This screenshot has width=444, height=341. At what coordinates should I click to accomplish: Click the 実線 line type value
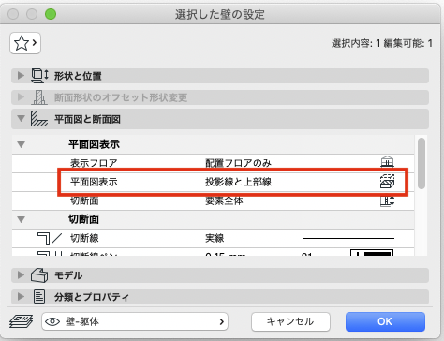tap(215, 238)
